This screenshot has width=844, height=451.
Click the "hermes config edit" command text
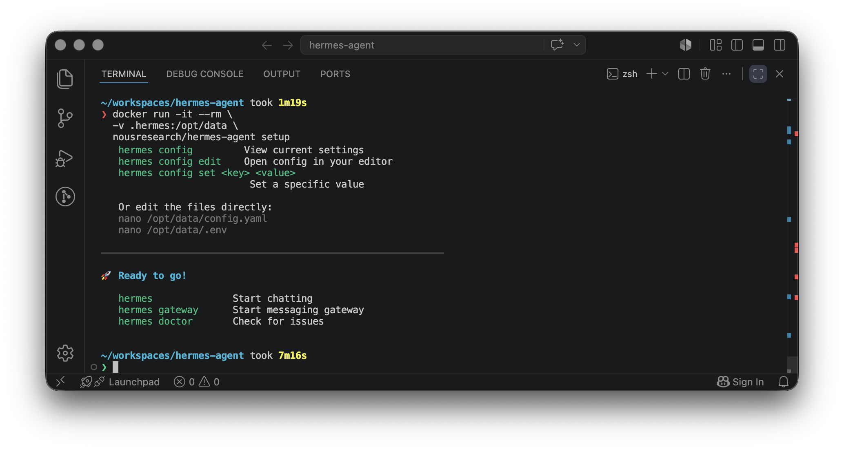click(x=170, y=161)
